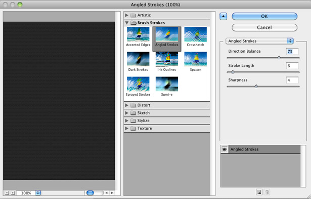Viewport: 311px width, 199px height.
Task: Expand the Artistic filter folder
Action: pyautogui.click(x=127, y=15)
